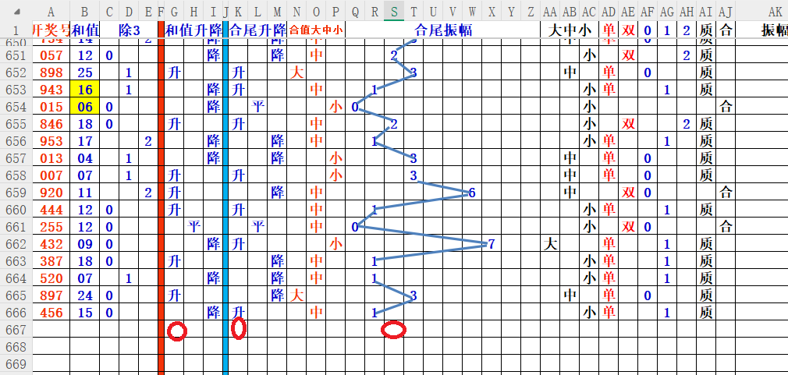Click cell containing 387

tap(51, 261)
